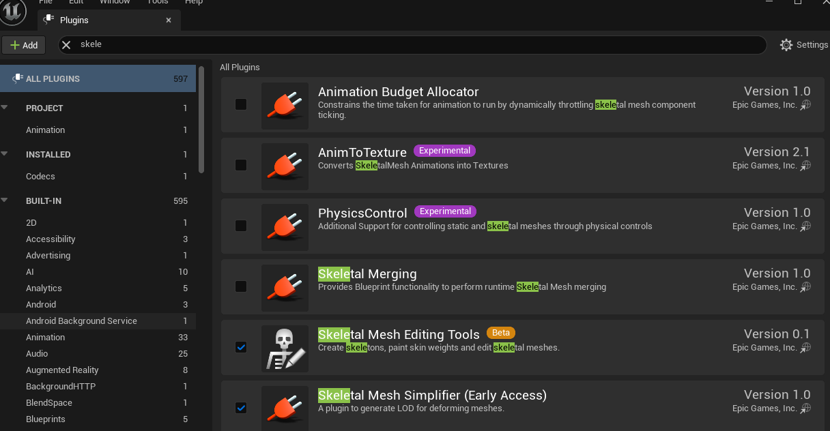The width and height of the screenshot is (830, 431).
Task: Click the Experimental badge on PhysicsControl
Action: point(445,211)
